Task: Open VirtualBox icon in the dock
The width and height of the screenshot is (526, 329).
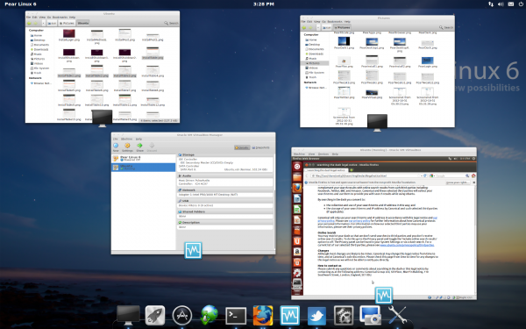Action: [x=290, y=315]
